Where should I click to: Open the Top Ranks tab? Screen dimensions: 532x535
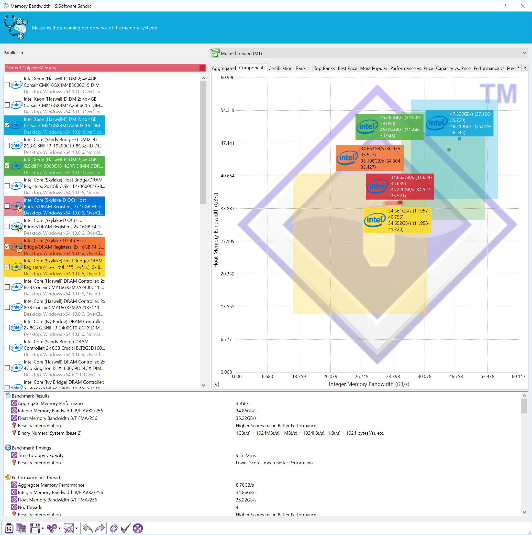[x=324, y=68]
